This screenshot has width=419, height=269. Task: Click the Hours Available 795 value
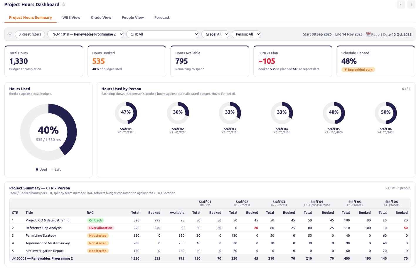182,61
